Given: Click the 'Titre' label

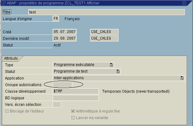Looking at the screenshot, I should click(7, 12).
